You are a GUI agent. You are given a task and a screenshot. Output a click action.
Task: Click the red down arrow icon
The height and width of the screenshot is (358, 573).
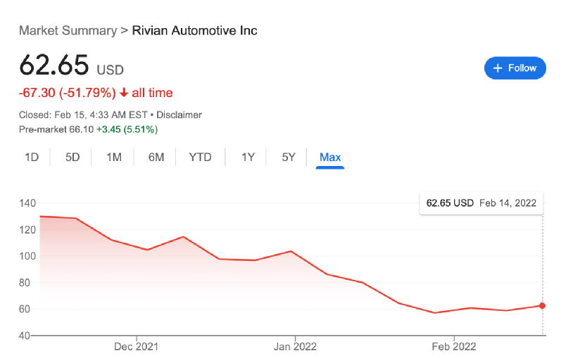click(x=124, y=93)
